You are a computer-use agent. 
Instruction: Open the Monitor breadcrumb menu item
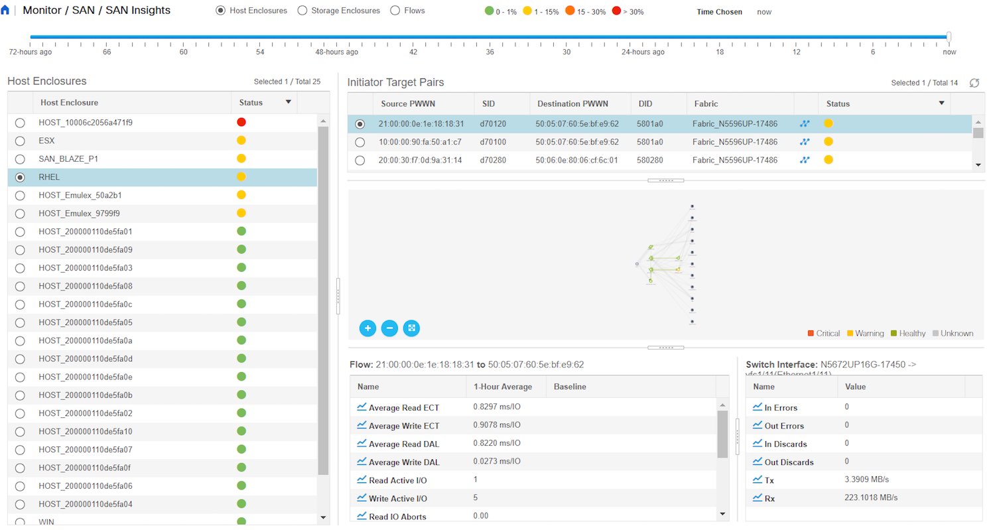point(41,10)
